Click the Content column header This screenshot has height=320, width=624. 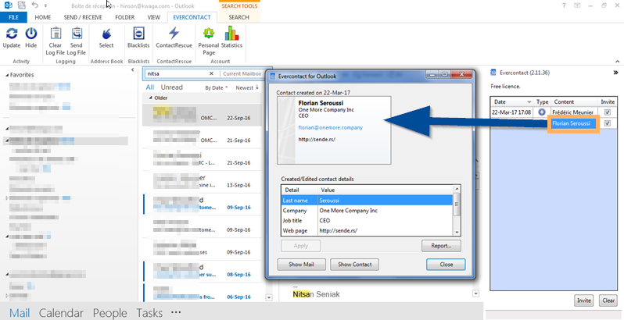tap(575, 102)
